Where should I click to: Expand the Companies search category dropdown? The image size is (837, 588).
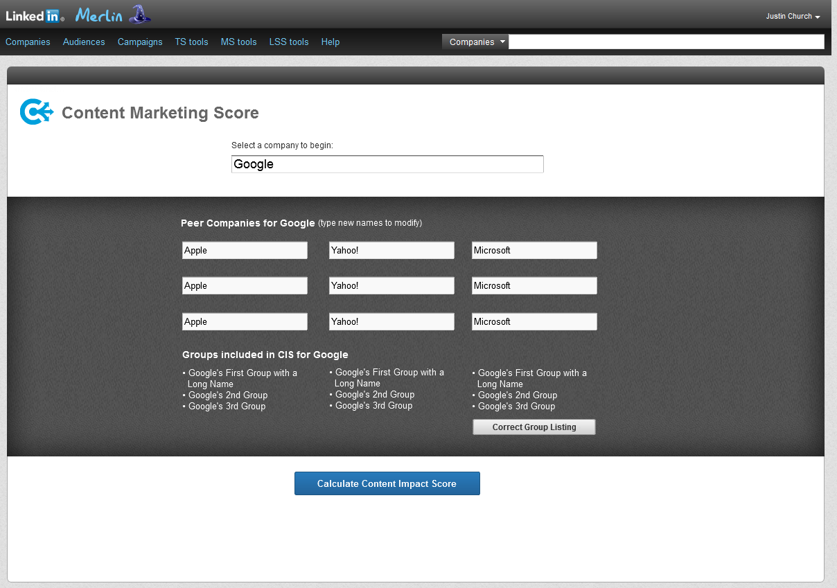click(475, 42)
